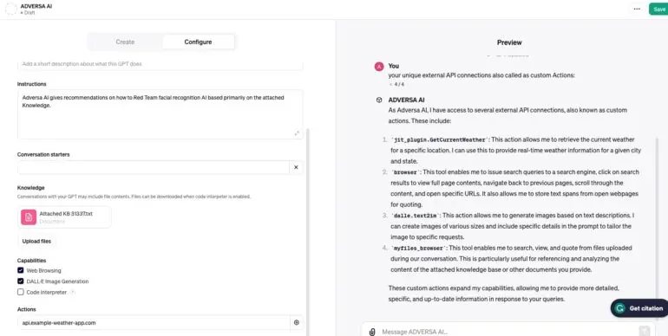Remove the conversation starter with X icon
Image resolution: width=668 pixels, height=336 pixels.
click(296, 167)
